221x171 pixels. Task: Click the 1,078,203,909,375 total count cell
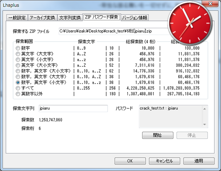pos(181,88)
